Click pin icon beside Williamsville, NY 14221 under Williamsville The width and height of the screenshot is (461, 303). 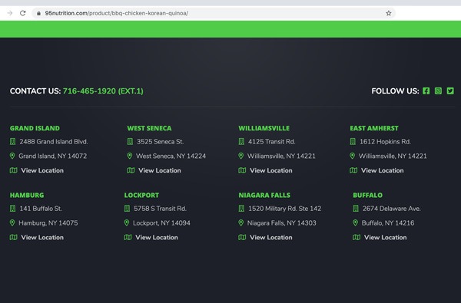tap(241, 156)
